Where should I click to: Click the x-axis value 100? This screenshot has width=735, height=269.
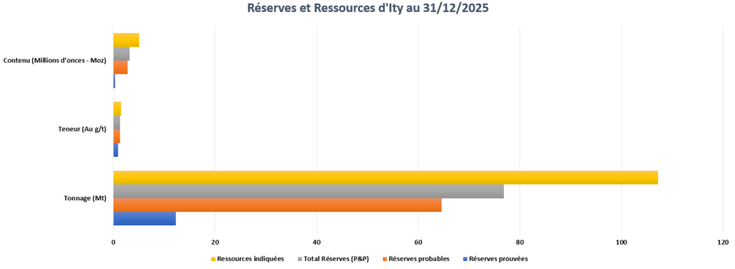(622, 243)
